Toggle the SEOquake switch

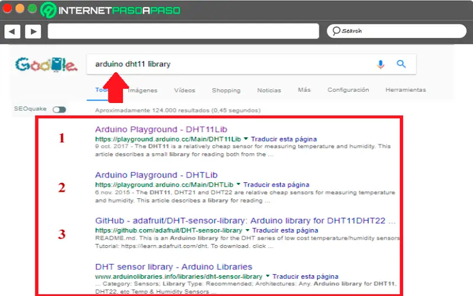point(60,110)
